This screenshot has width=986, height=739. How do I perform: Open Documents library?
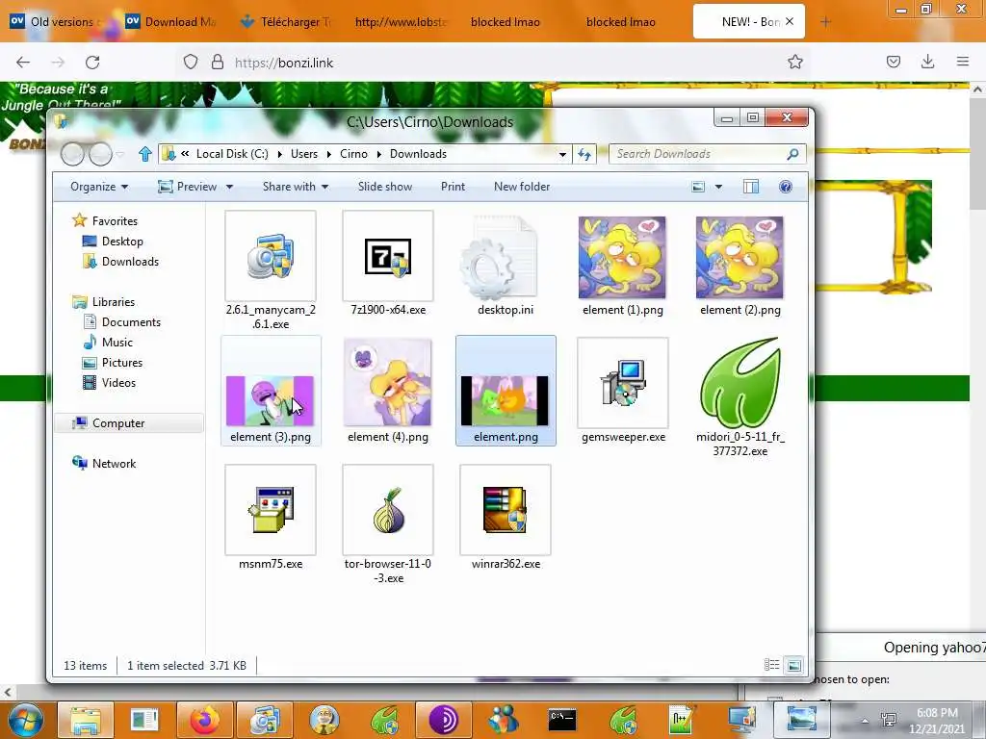click(131, 321)
